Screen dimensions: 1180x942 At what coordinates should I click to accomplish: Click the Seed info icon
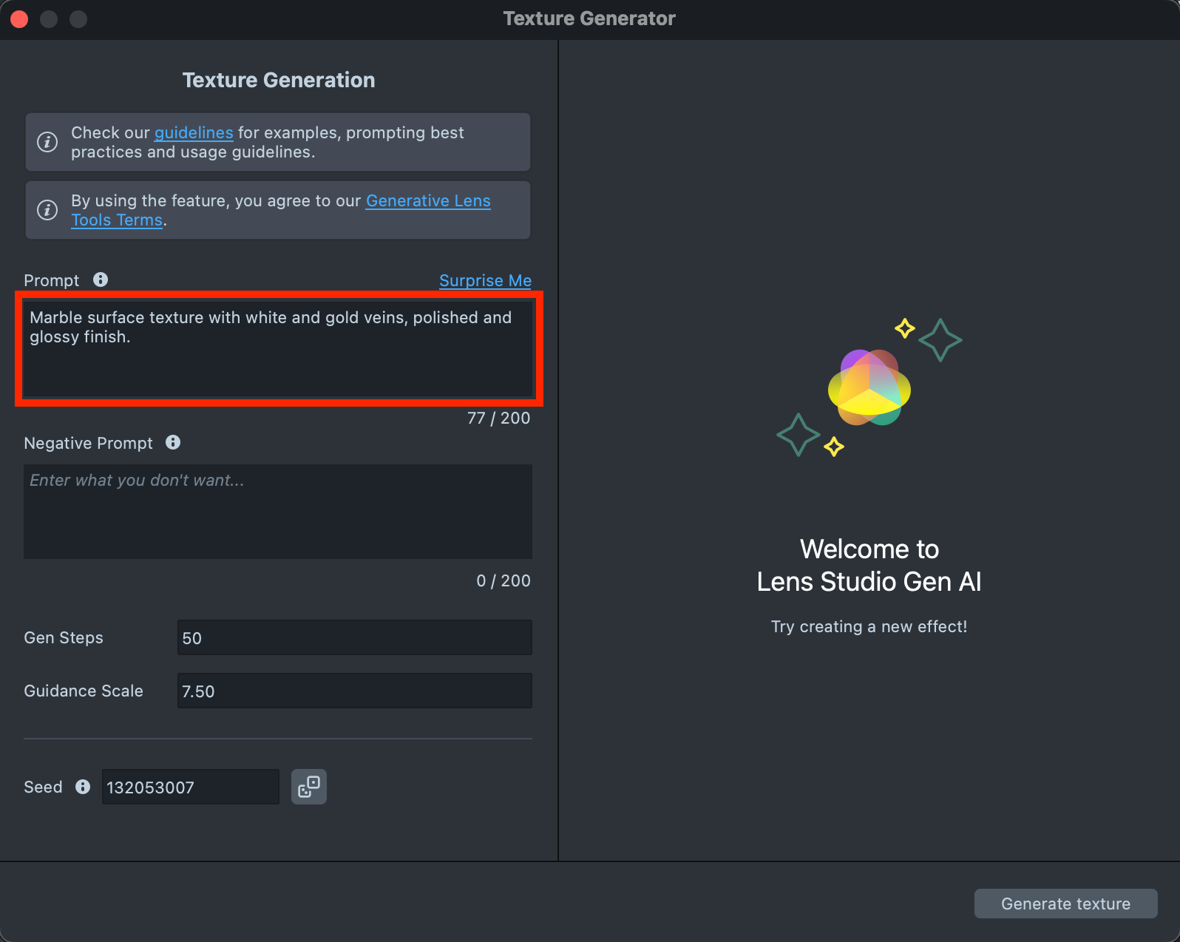point(83,787)
